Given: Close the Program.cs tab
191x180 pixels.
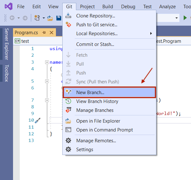Looking at the screenshot, I should pyautogui.click(x=51, y=32).
